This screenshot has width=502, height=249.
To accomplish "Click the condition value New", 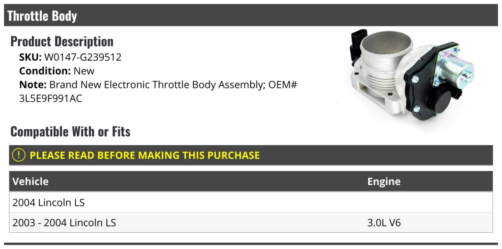I will (84, 71).
